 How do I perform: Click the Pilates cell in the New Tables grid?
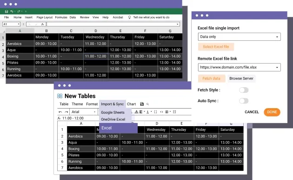pyautogui.click(x=81, y=155)
